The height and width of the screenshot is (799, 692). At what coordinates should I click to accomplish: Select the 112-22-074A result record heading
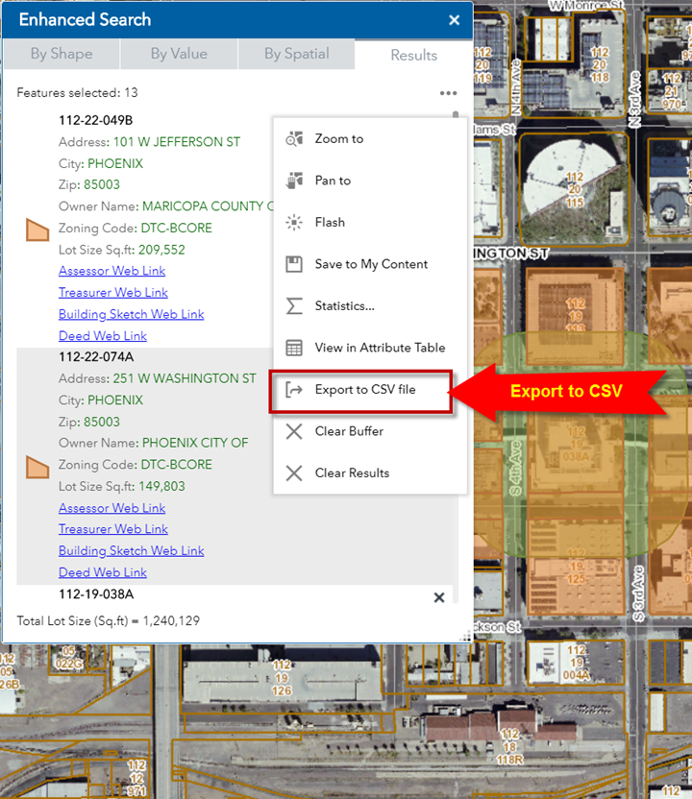[x=96, y=356]
